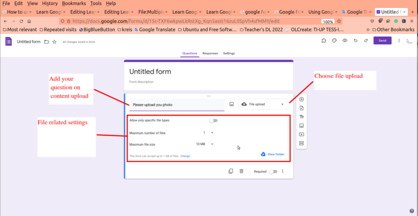Click the 100% zoom level indicator

328,21
